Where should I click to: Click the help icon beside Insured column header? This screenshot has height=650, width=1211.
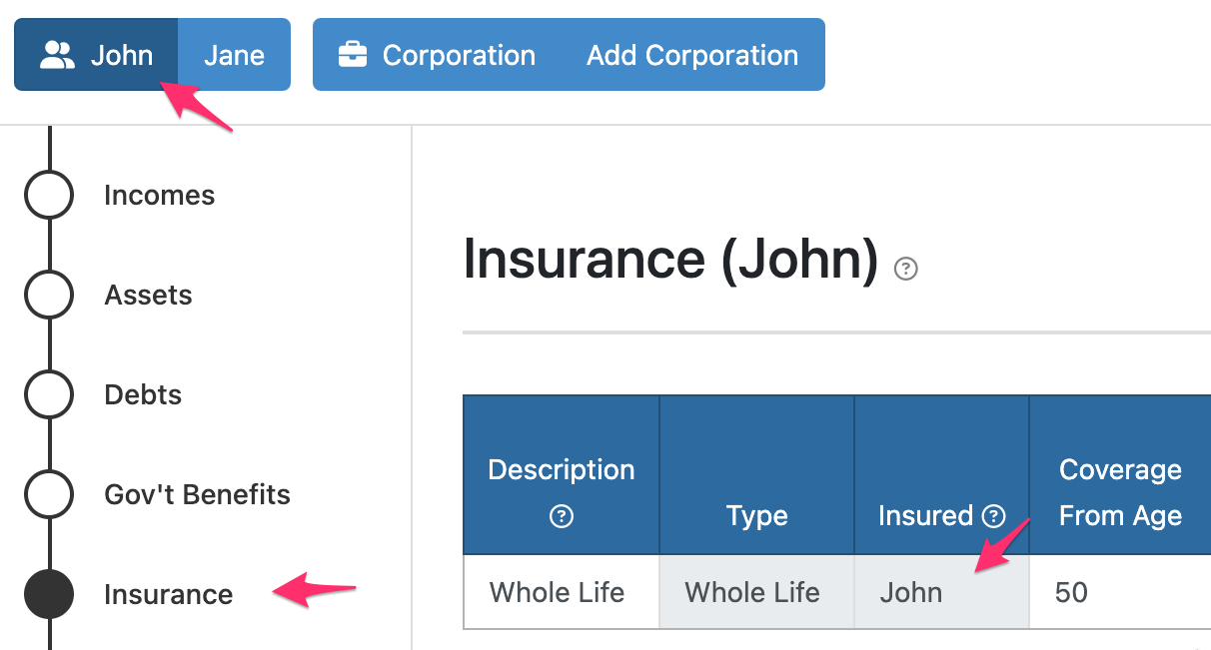point(991,517)
